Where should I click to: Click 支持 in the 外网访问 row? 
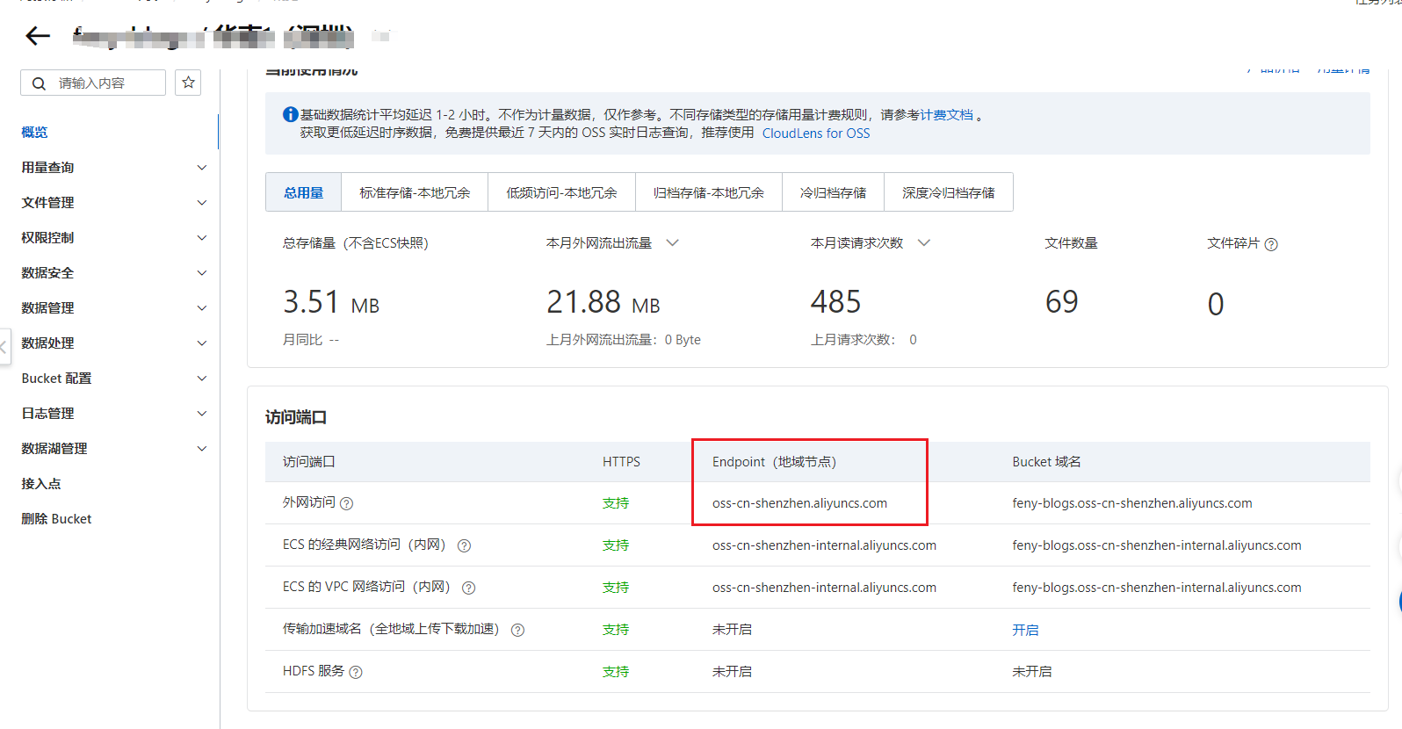616,503
